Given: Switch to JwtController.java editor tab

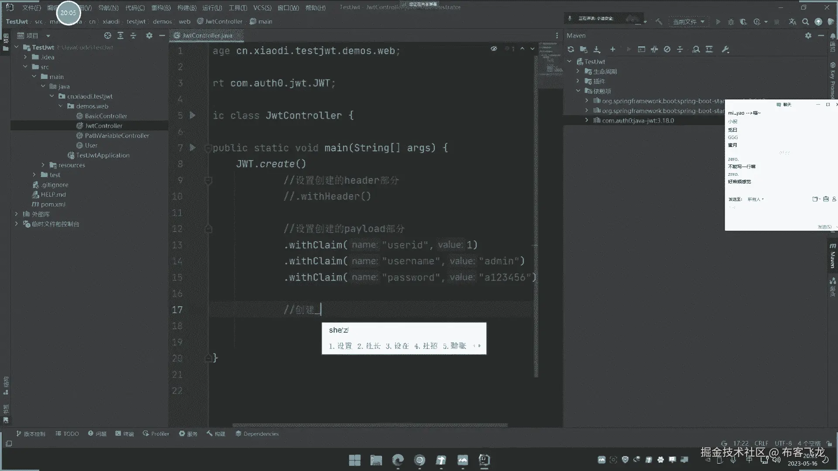Looking at the screenshot, I should pyautogui.click(x=207, y=36).
